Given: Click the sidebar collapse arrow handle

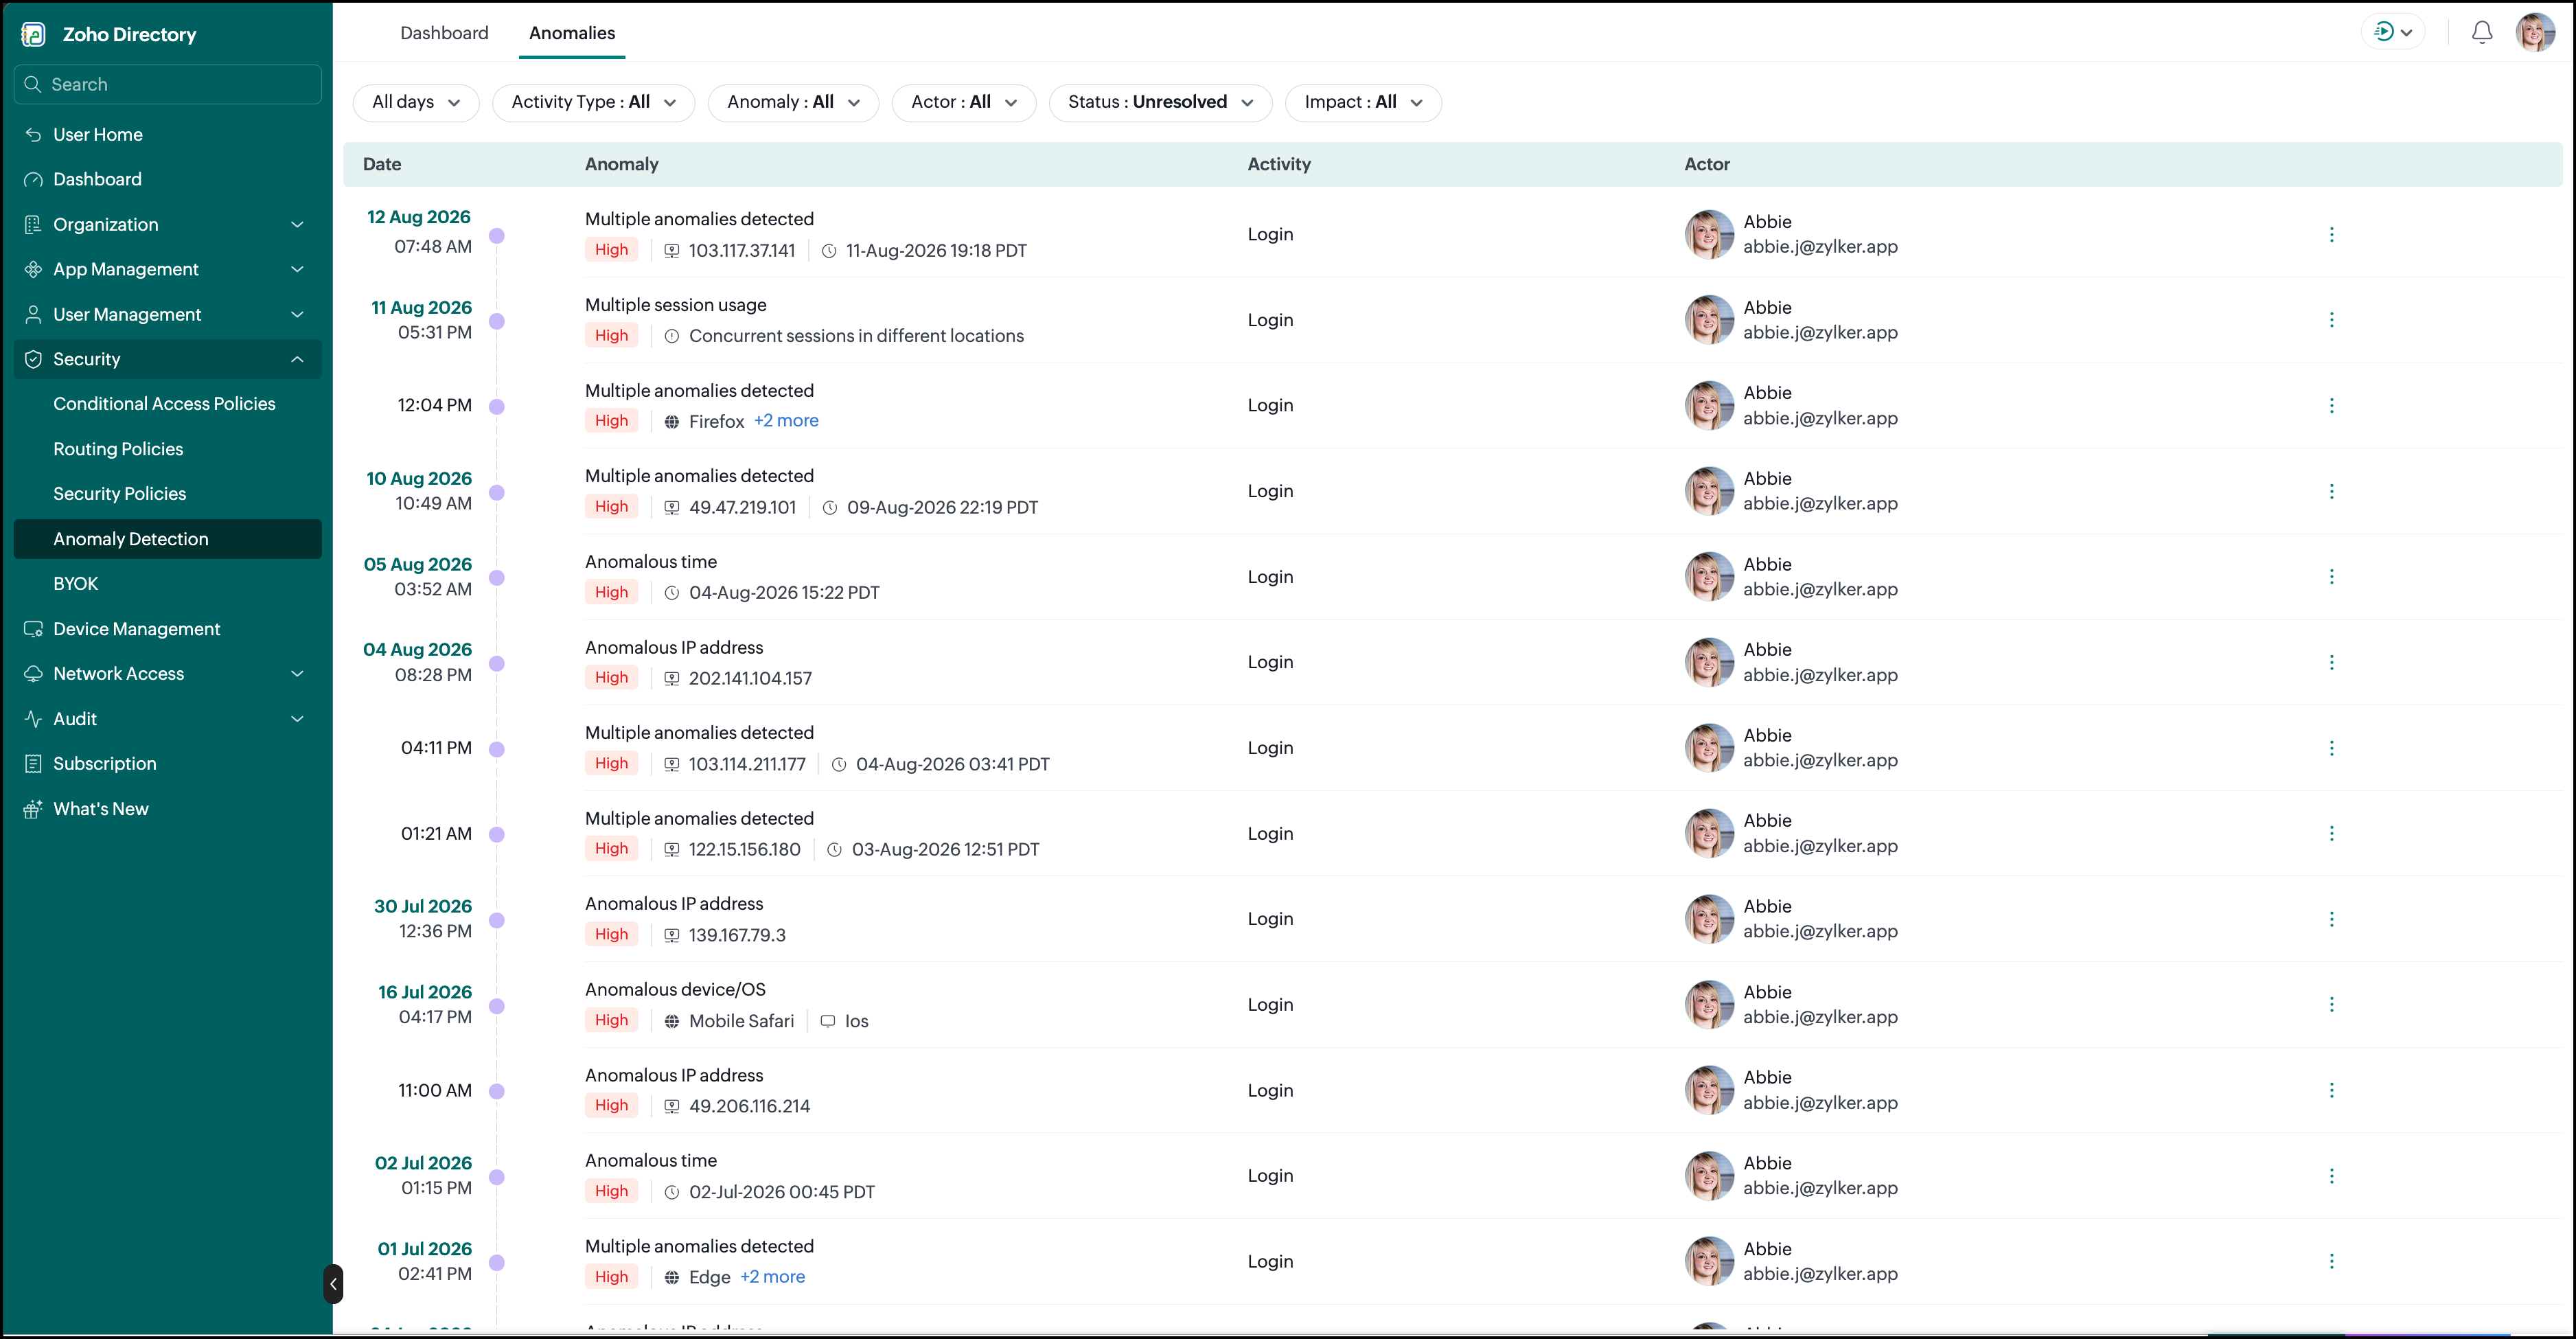Looking at the screenshot, I should (333, 1284).
